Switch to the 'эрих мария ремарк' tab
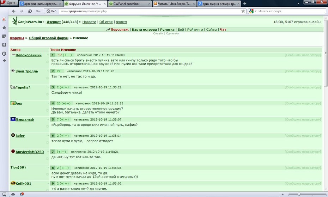328x197 pixels. click(x=219, y=4)
